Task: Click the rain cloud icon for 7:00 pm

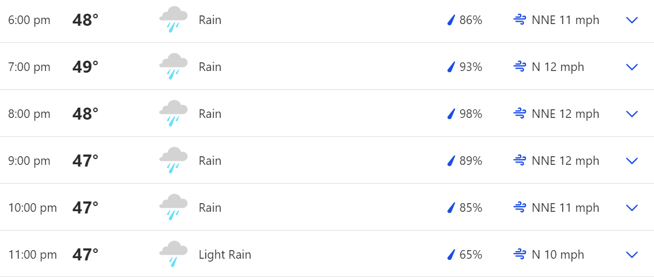Action: coord(173,67)
